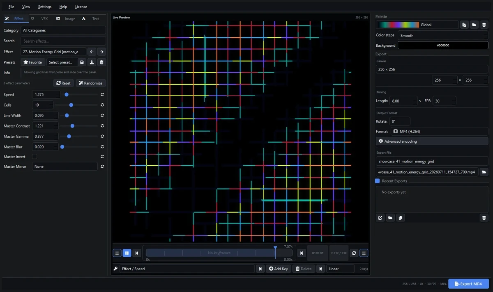Image resolution: width=493 pixels, height=292 pixels.
Task: Open recent export externally icon
Action: click(380, 218)
